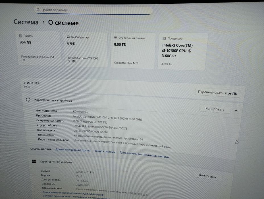Click the storage icon on Память card
The image size is (264, 199).
[x=20, y=36]
